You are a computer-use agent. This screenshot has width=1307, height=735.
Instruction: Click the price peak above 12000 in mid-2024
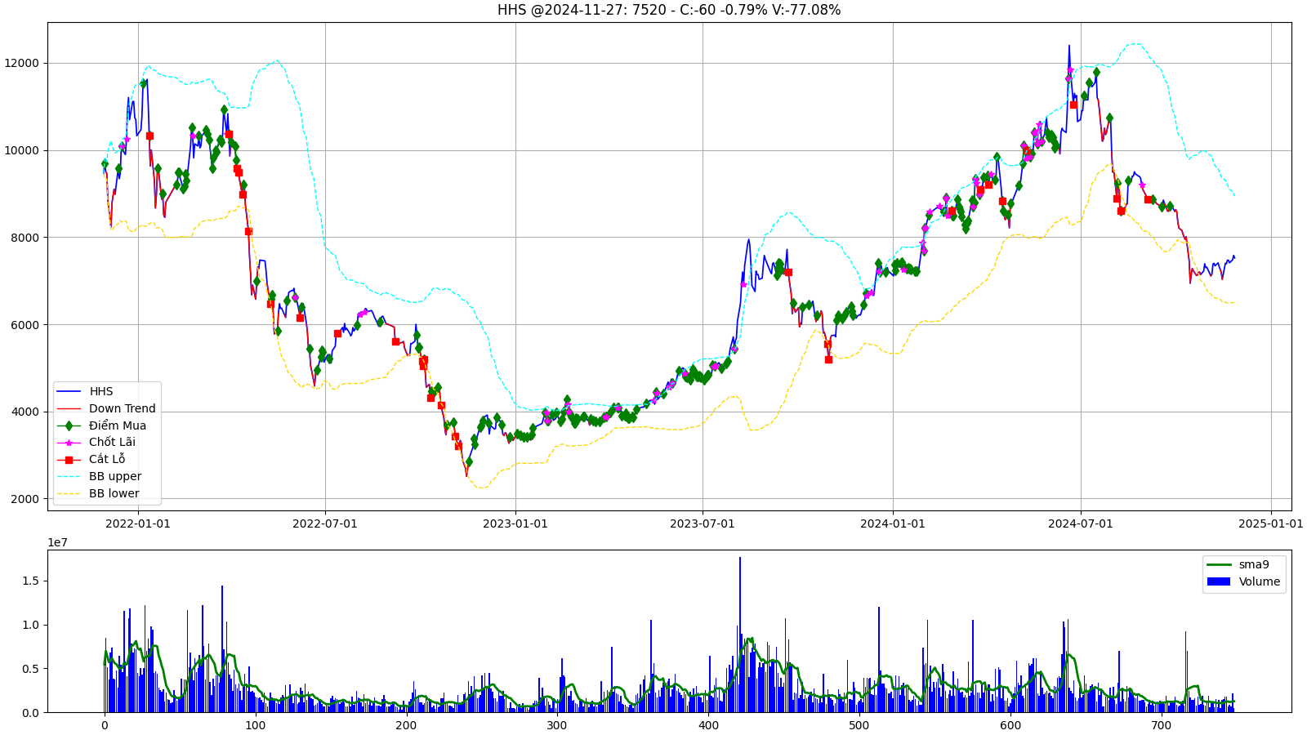pyautogui.click(x=1068, y=47)
